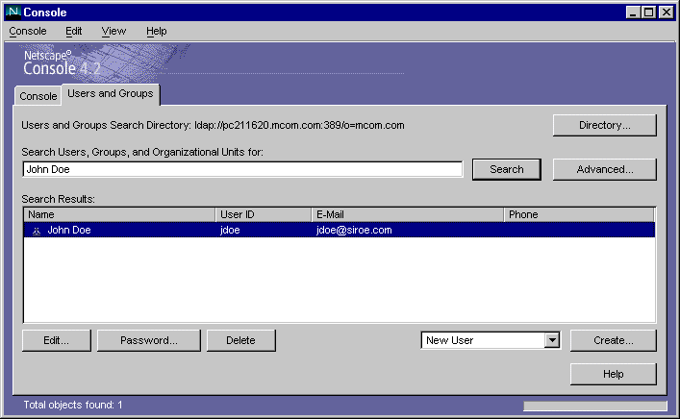This screenshot has height=419, width=680.
Task: Delete the selected user
Action: point(241,340)
